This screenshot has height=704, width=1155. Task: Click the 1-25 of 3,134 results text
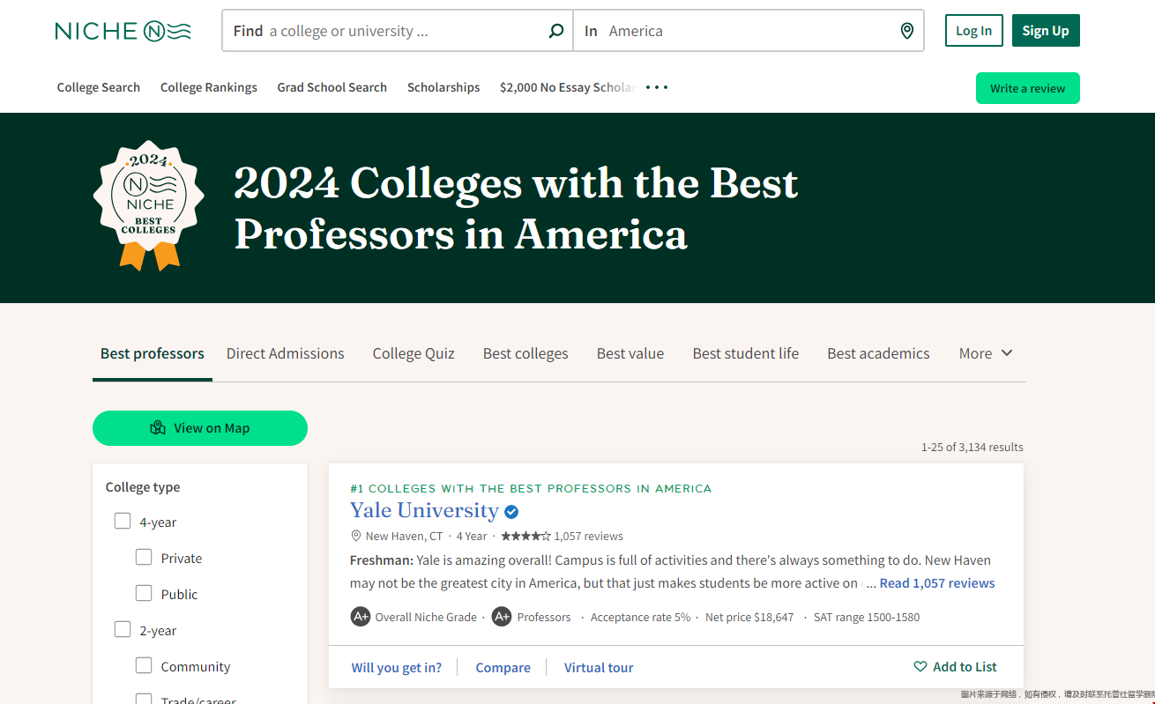point(972,447)
